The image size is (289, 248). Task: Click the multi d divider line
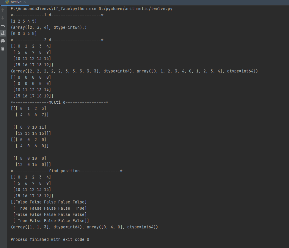pos(59,102)
